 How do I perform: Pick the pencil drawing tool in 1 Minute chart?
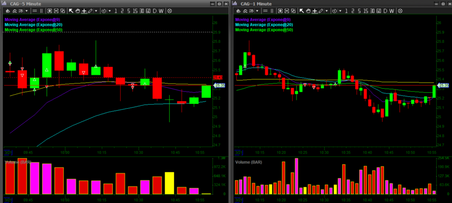pos(321,10)
